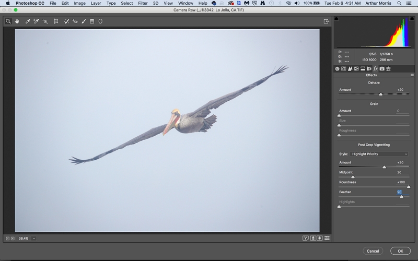The image size is (418, 261).
Task: Open the File menu
Action: 53,3
